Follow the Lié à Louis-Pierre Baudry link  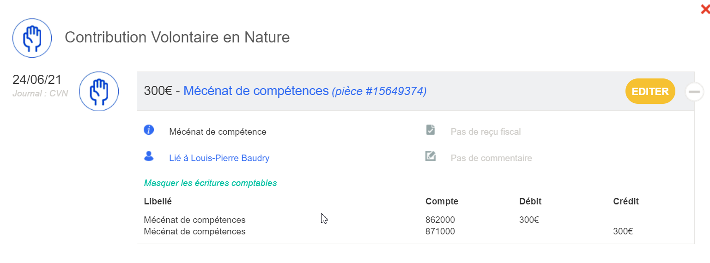(x=219, y=158)
